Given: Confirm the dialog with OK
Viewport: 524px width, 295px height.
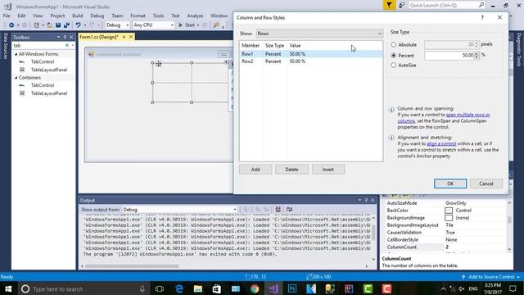Looking at the screenshot, I should click(x=450, y=184).
